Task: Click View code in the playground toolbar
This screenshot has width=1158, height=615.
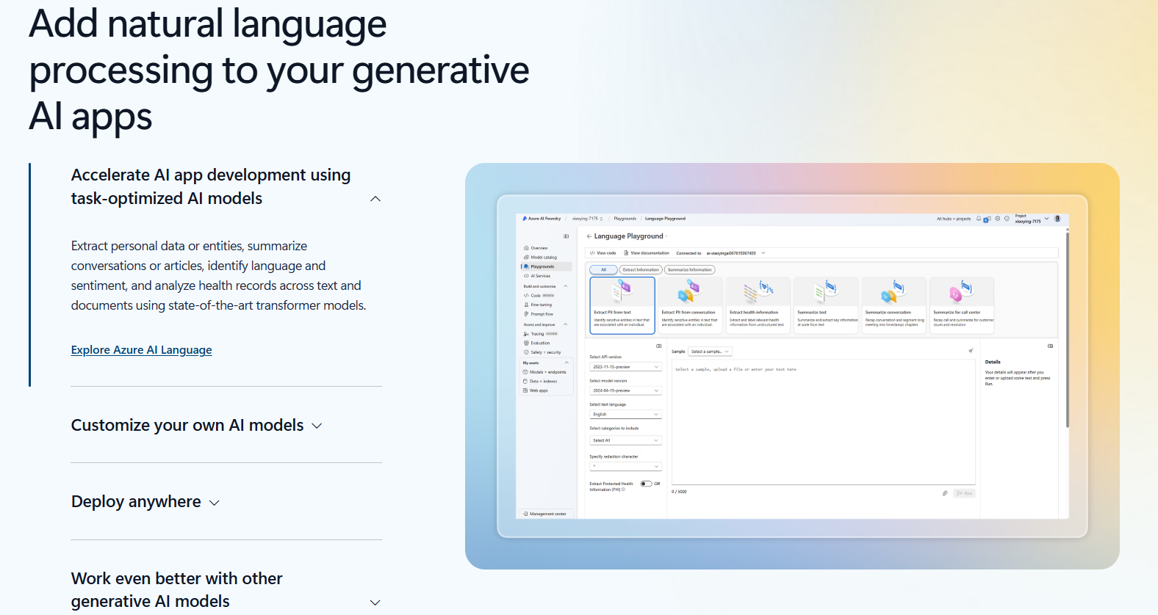Action: (x=603, y=253)
